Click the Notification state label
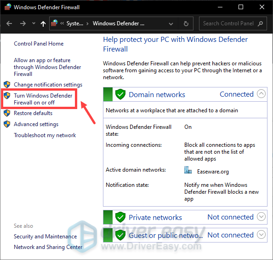The width and height of the screenshot is (273, 260). pos(127,185)
